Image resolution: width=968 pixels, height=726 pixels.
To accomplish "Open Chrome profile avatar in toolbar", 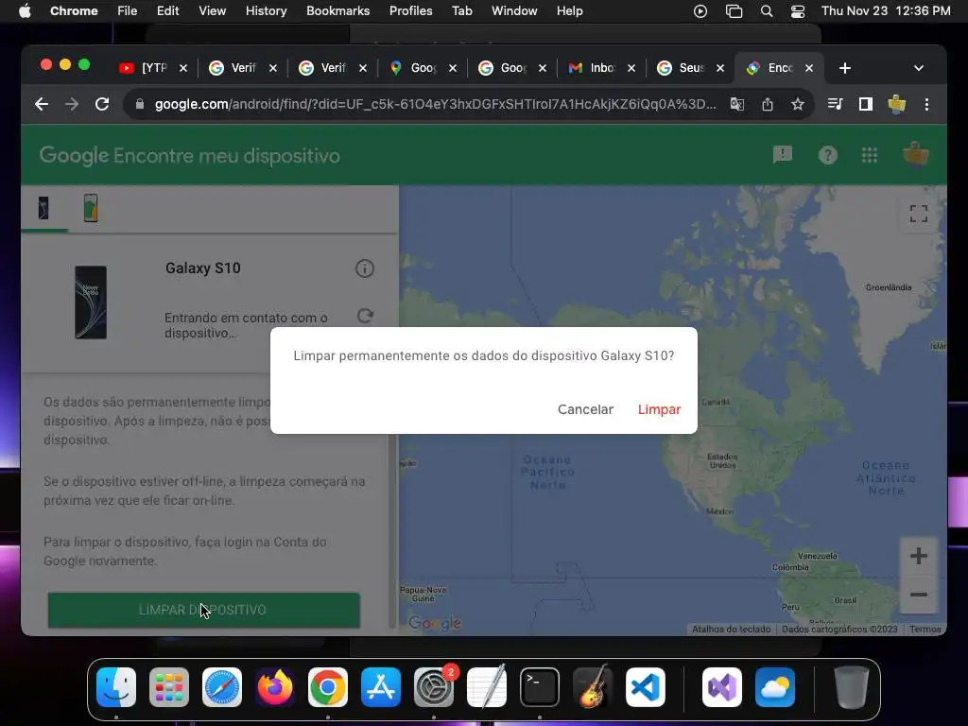I will coord(896,104).
